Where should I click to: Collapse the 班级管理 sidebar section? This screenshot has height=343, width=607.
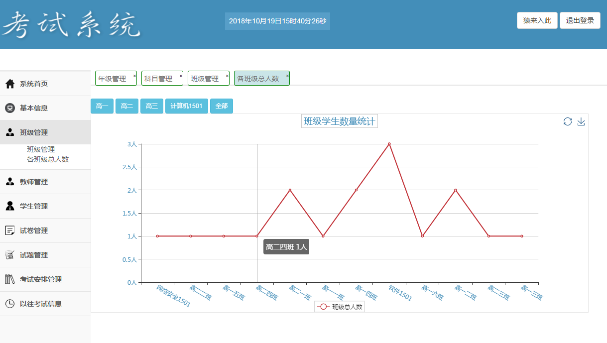(45, 132)
